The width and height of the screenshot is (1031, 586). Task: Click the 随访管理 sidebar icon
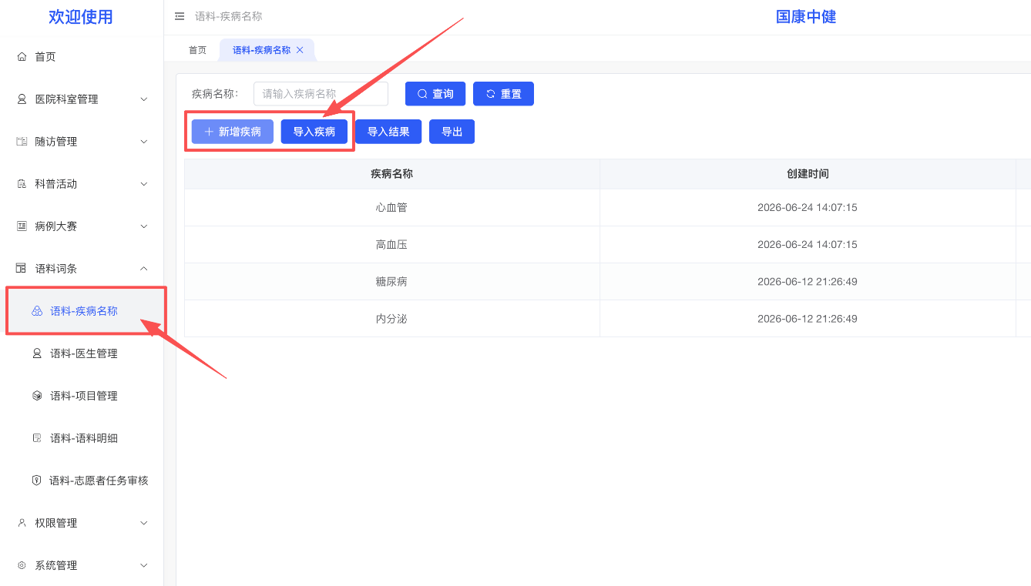tap(22, 142)
